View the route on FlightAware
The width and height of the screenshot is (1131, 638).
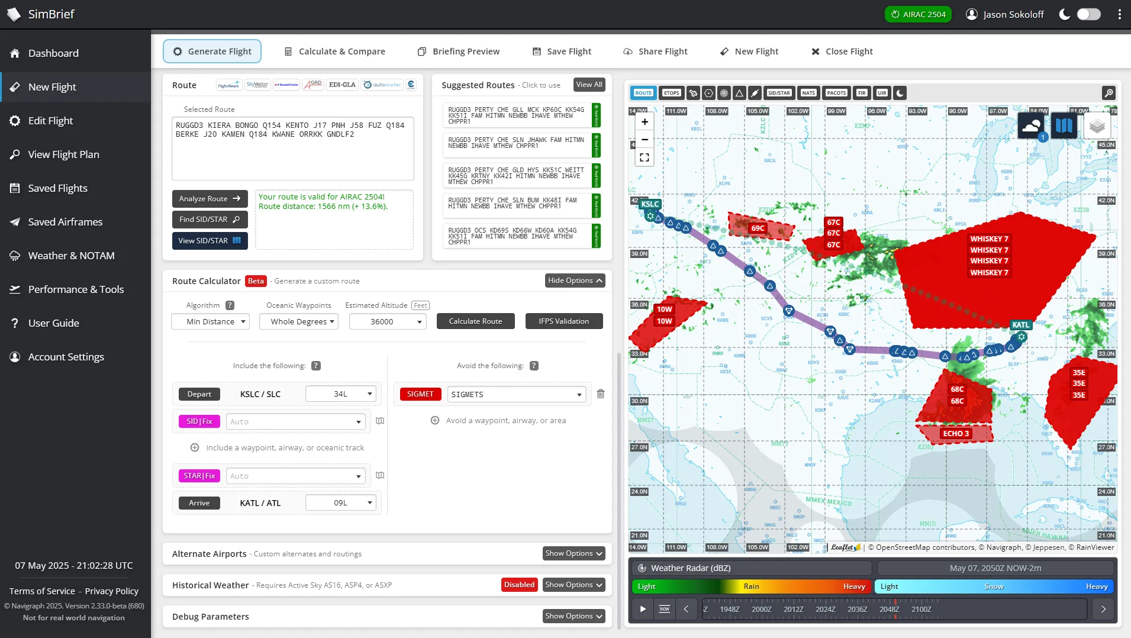[x=228, y=85]
